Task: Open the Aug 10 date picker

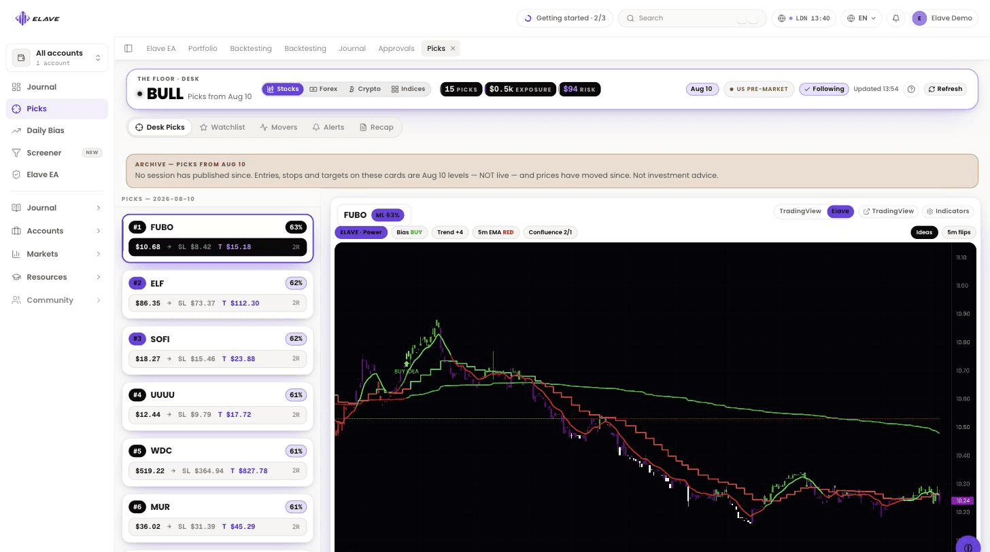Action: [x=702, y=89]
